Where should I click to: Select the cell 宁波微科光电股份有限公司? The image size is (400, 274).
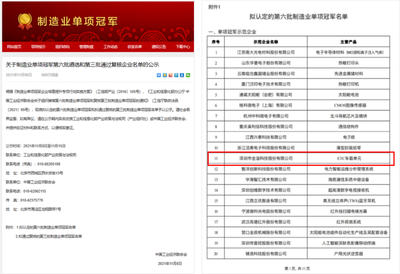(266, 211)
